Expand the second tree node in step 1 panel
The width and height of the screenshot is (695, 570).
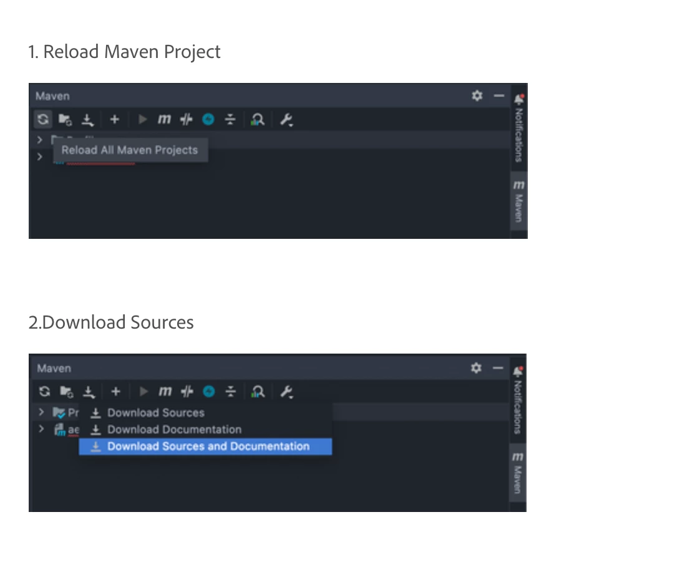40,157
